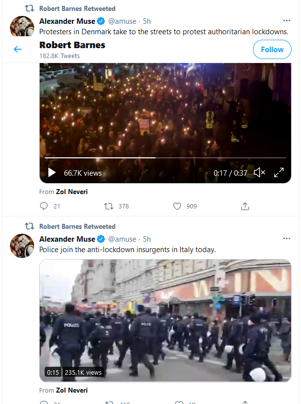Open more options on Italy tweet
The image size is (301, 404).
tap(286, 239)
